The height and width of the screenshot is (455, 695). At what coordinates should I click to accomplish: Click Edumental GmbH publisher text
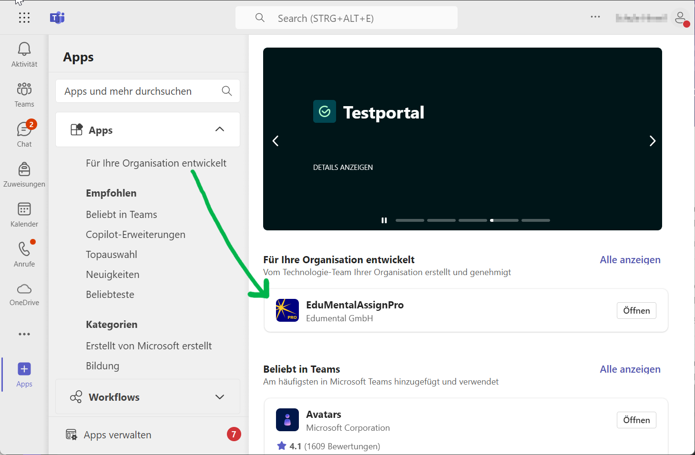[339, 318]
